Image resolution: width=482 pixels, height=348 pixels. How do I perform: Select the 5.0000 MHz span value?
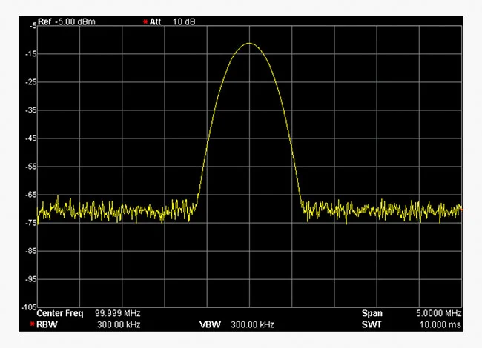pyautogui.click(x=438, y=314)
